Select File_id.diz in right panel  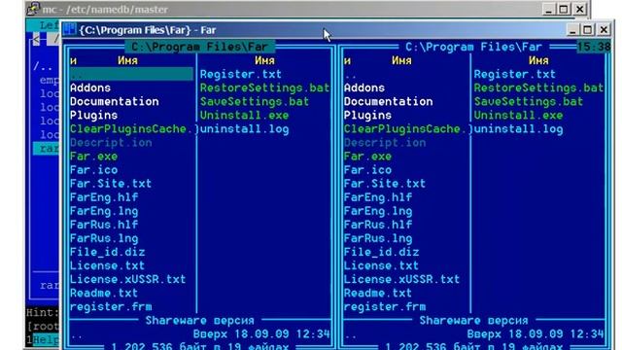382,252
